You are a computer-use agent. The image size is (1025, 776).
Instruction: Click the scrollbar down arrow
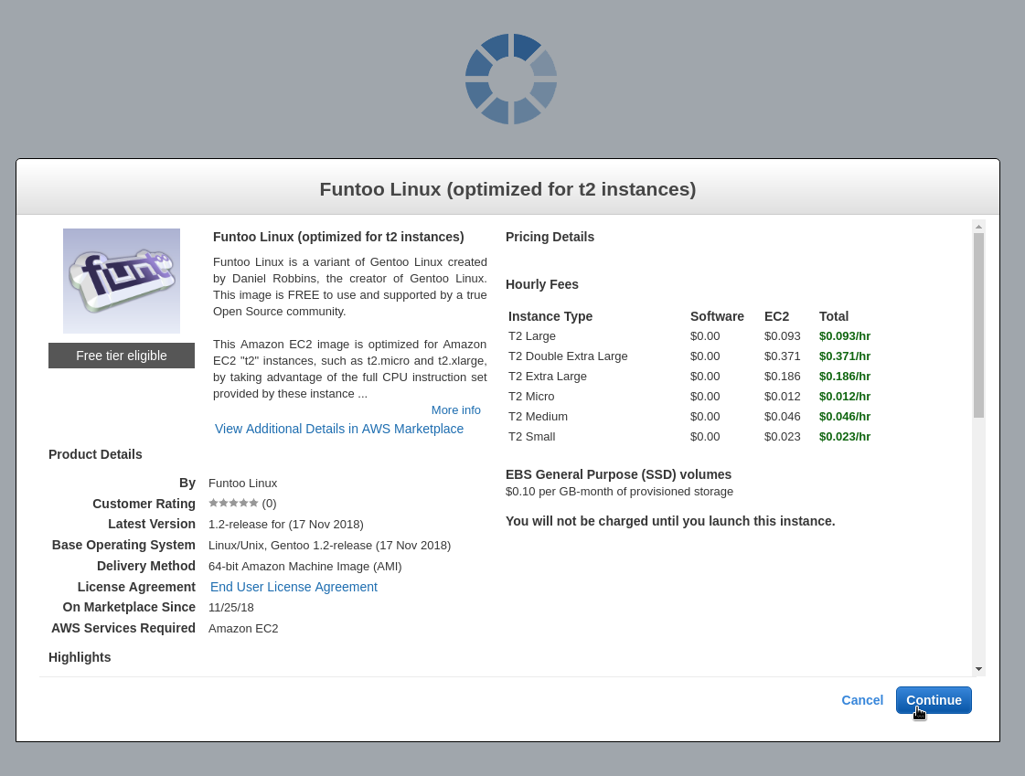click(x=978, y=669)
